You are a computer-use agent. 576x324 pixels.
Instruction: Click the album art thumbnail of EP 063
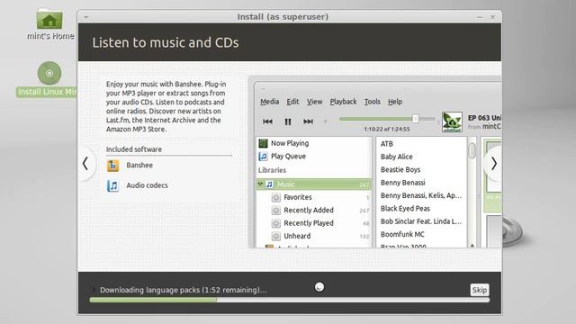[452, 122]
